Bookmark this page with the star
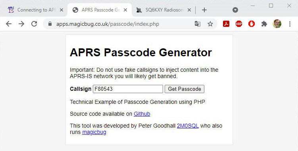 (210, 24)
